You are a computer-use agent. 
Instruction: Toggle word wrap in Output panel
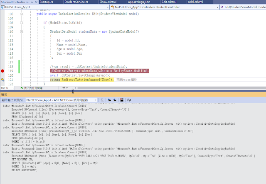click(129, 100)
